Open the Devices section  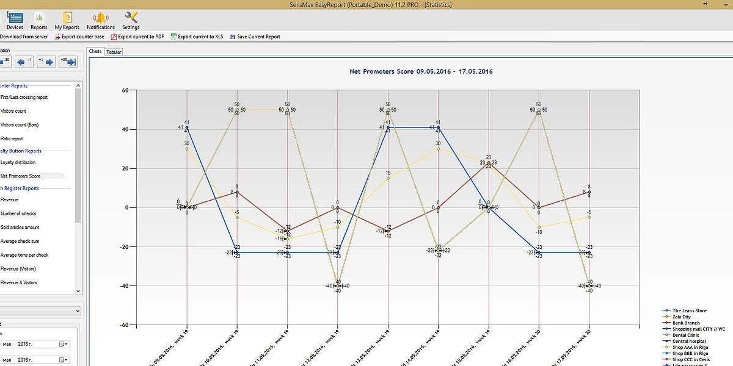[x=15, y=20]
